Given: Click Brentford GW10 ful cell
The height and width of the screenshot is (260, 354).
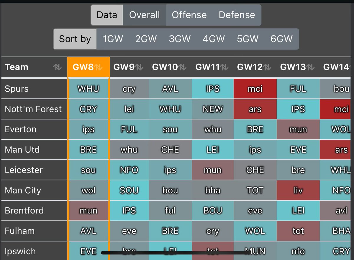Looking at the screenshot, I should tap(170, 210).
